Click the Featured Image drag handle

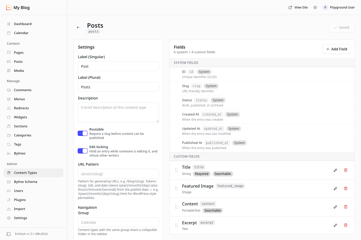[x=176, y=189]
